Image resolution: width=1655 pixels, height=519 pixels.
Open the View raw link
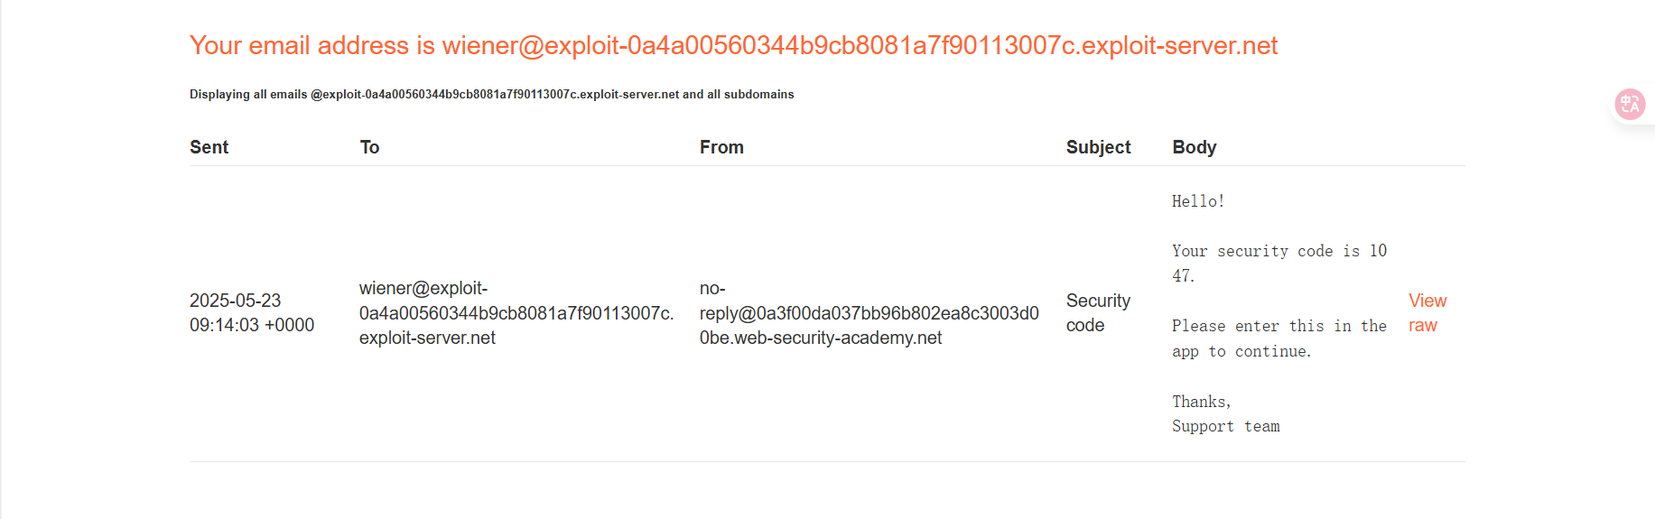(1427, 313)
